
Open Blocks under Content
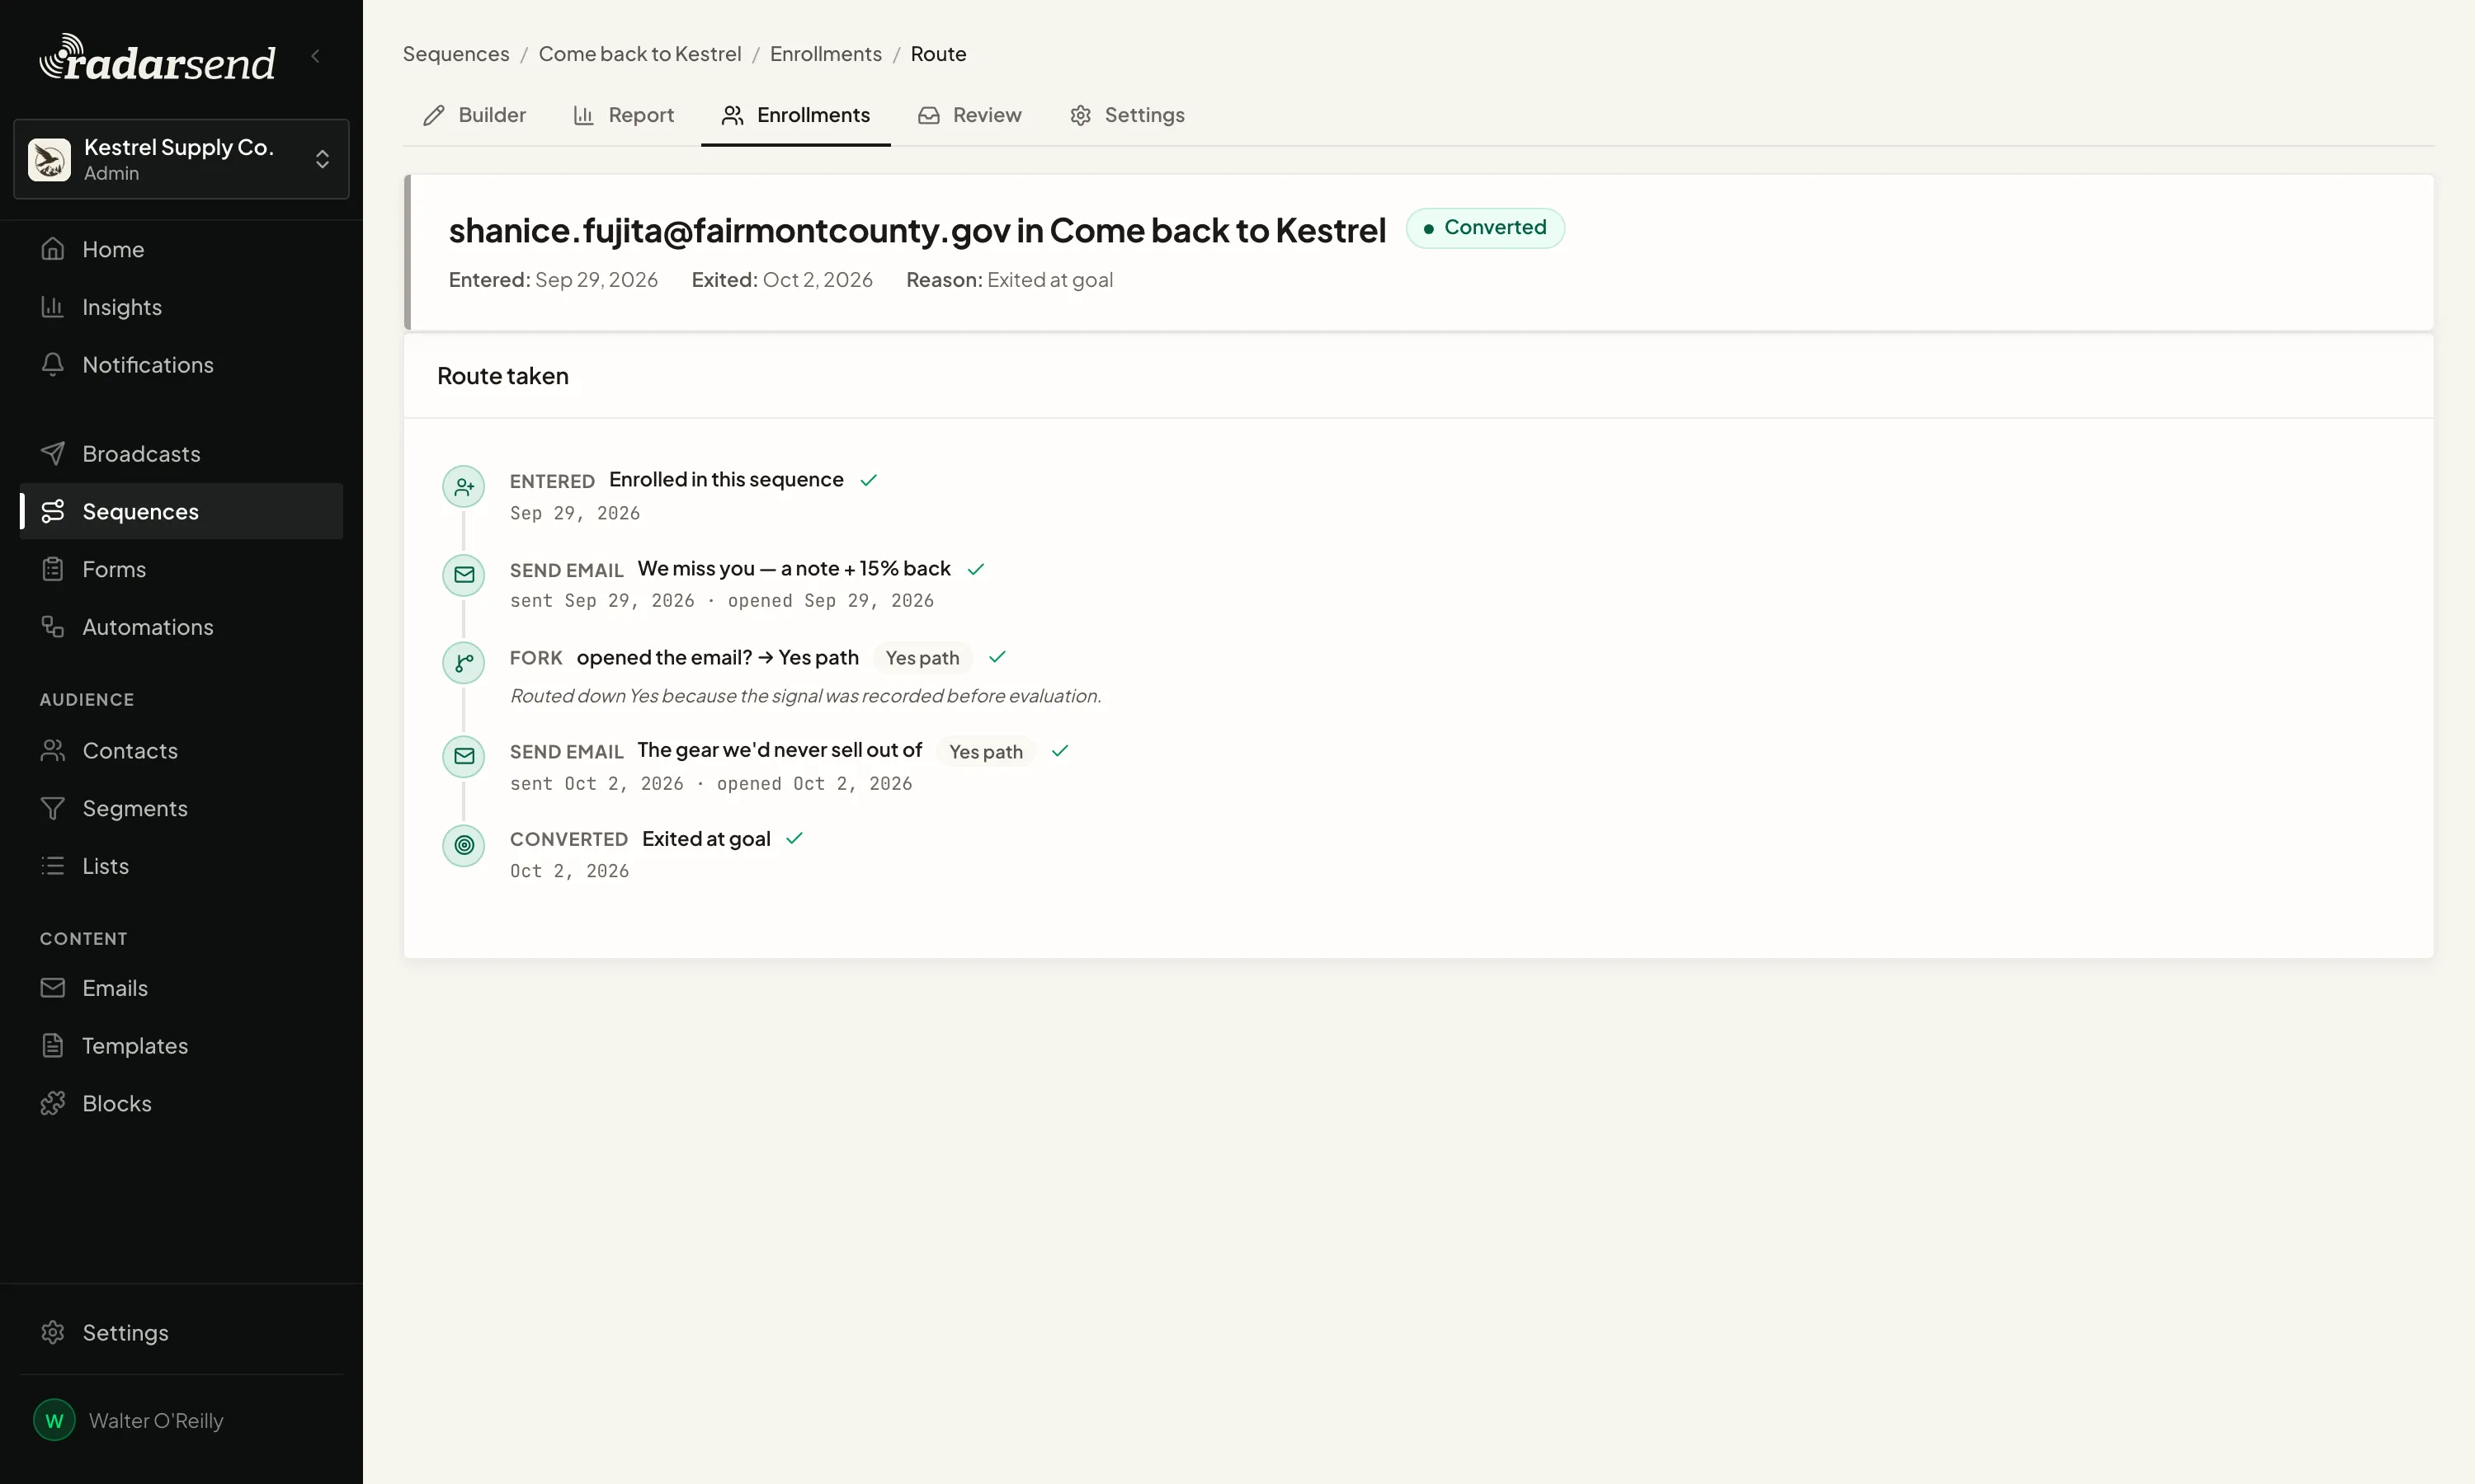[181, 1103]
